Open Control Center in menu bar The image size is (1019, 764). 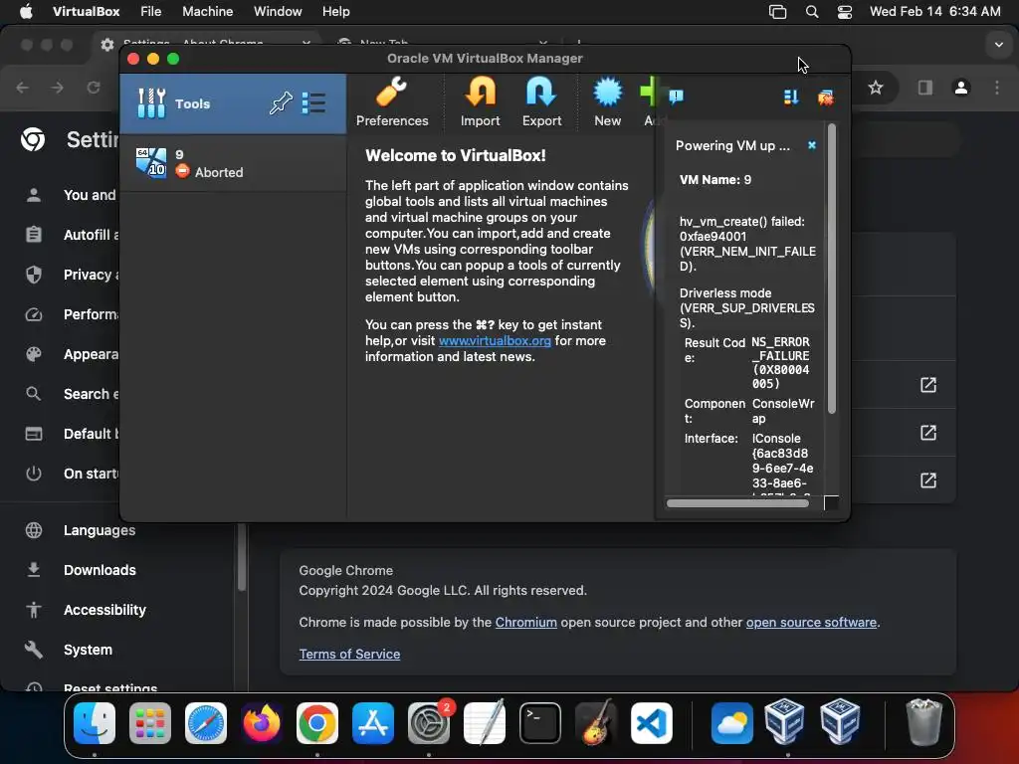844,12
